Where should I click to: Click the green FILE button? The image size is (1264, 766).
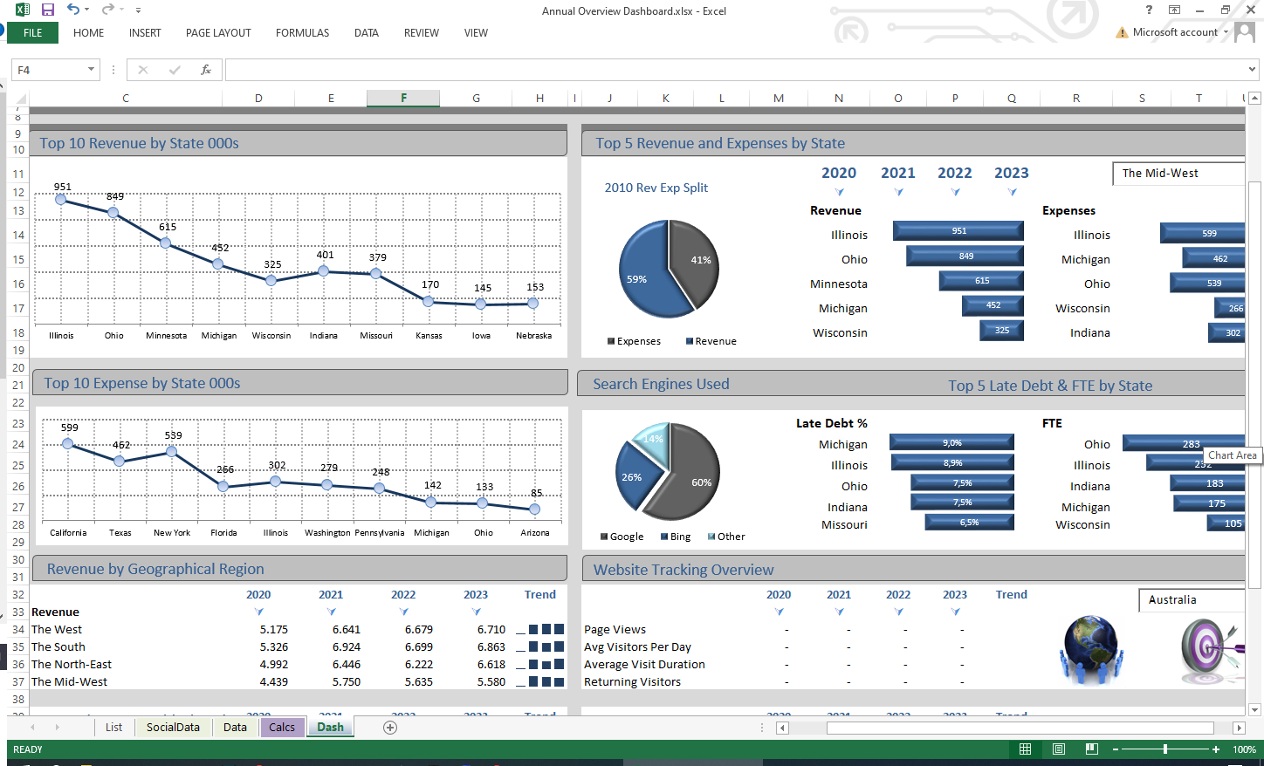coord(33,33)
